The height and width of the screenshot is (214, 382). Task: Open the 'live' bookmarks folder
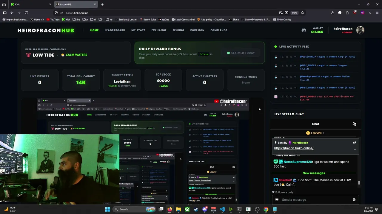[x=76, y=20]
